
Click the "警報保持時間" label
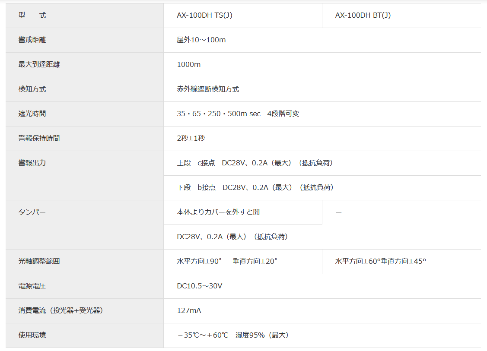(39, 138)
